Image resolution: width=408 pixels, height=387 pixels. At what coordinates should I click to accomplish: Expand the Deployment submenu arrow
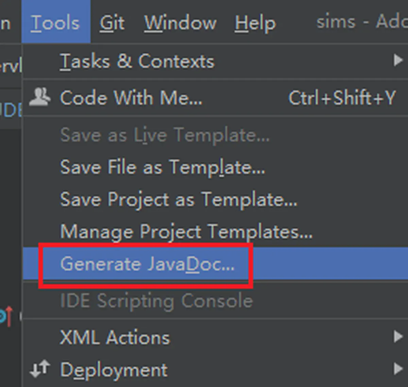pyautogui.click(x=398, y=369)
